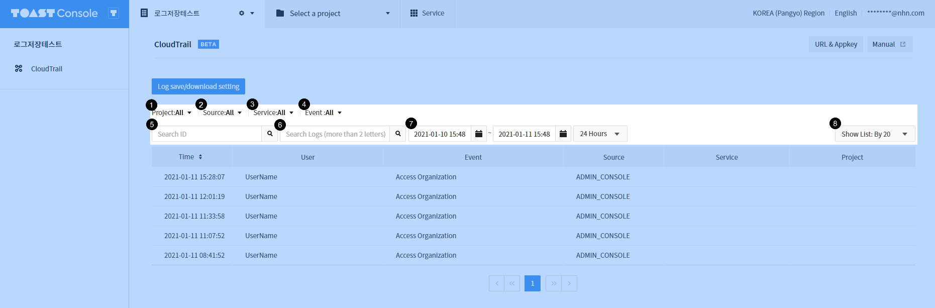This screenshot has width=935, height=308.
Task: Focus the Search ID field
Action: 206,134
